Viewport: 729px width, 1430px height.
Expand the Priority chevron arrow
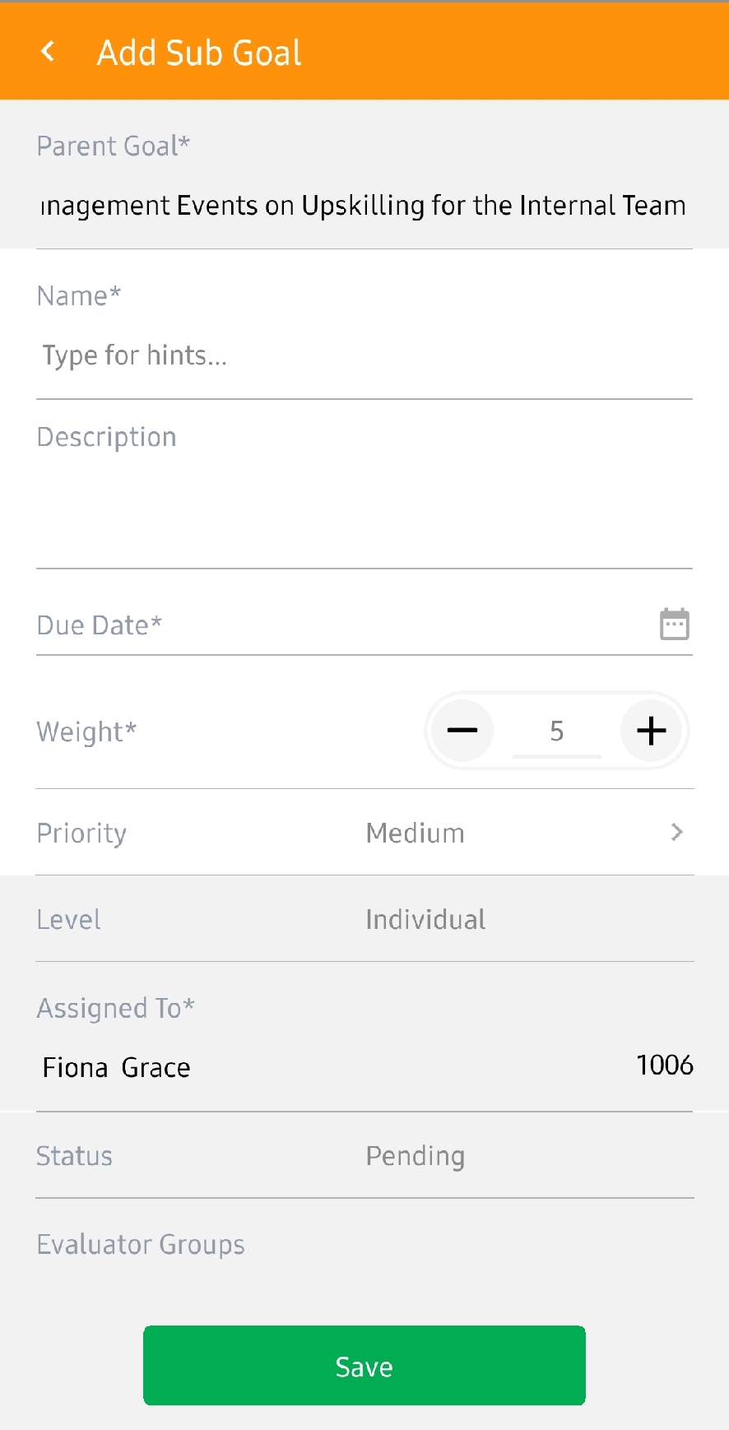677,833
